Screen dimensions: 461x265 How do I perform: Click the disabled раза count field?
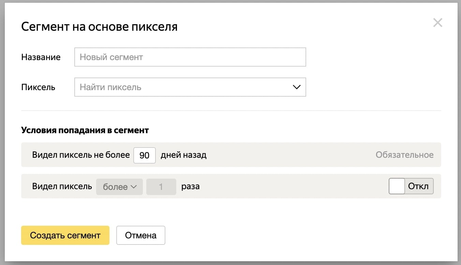point(161,186)
